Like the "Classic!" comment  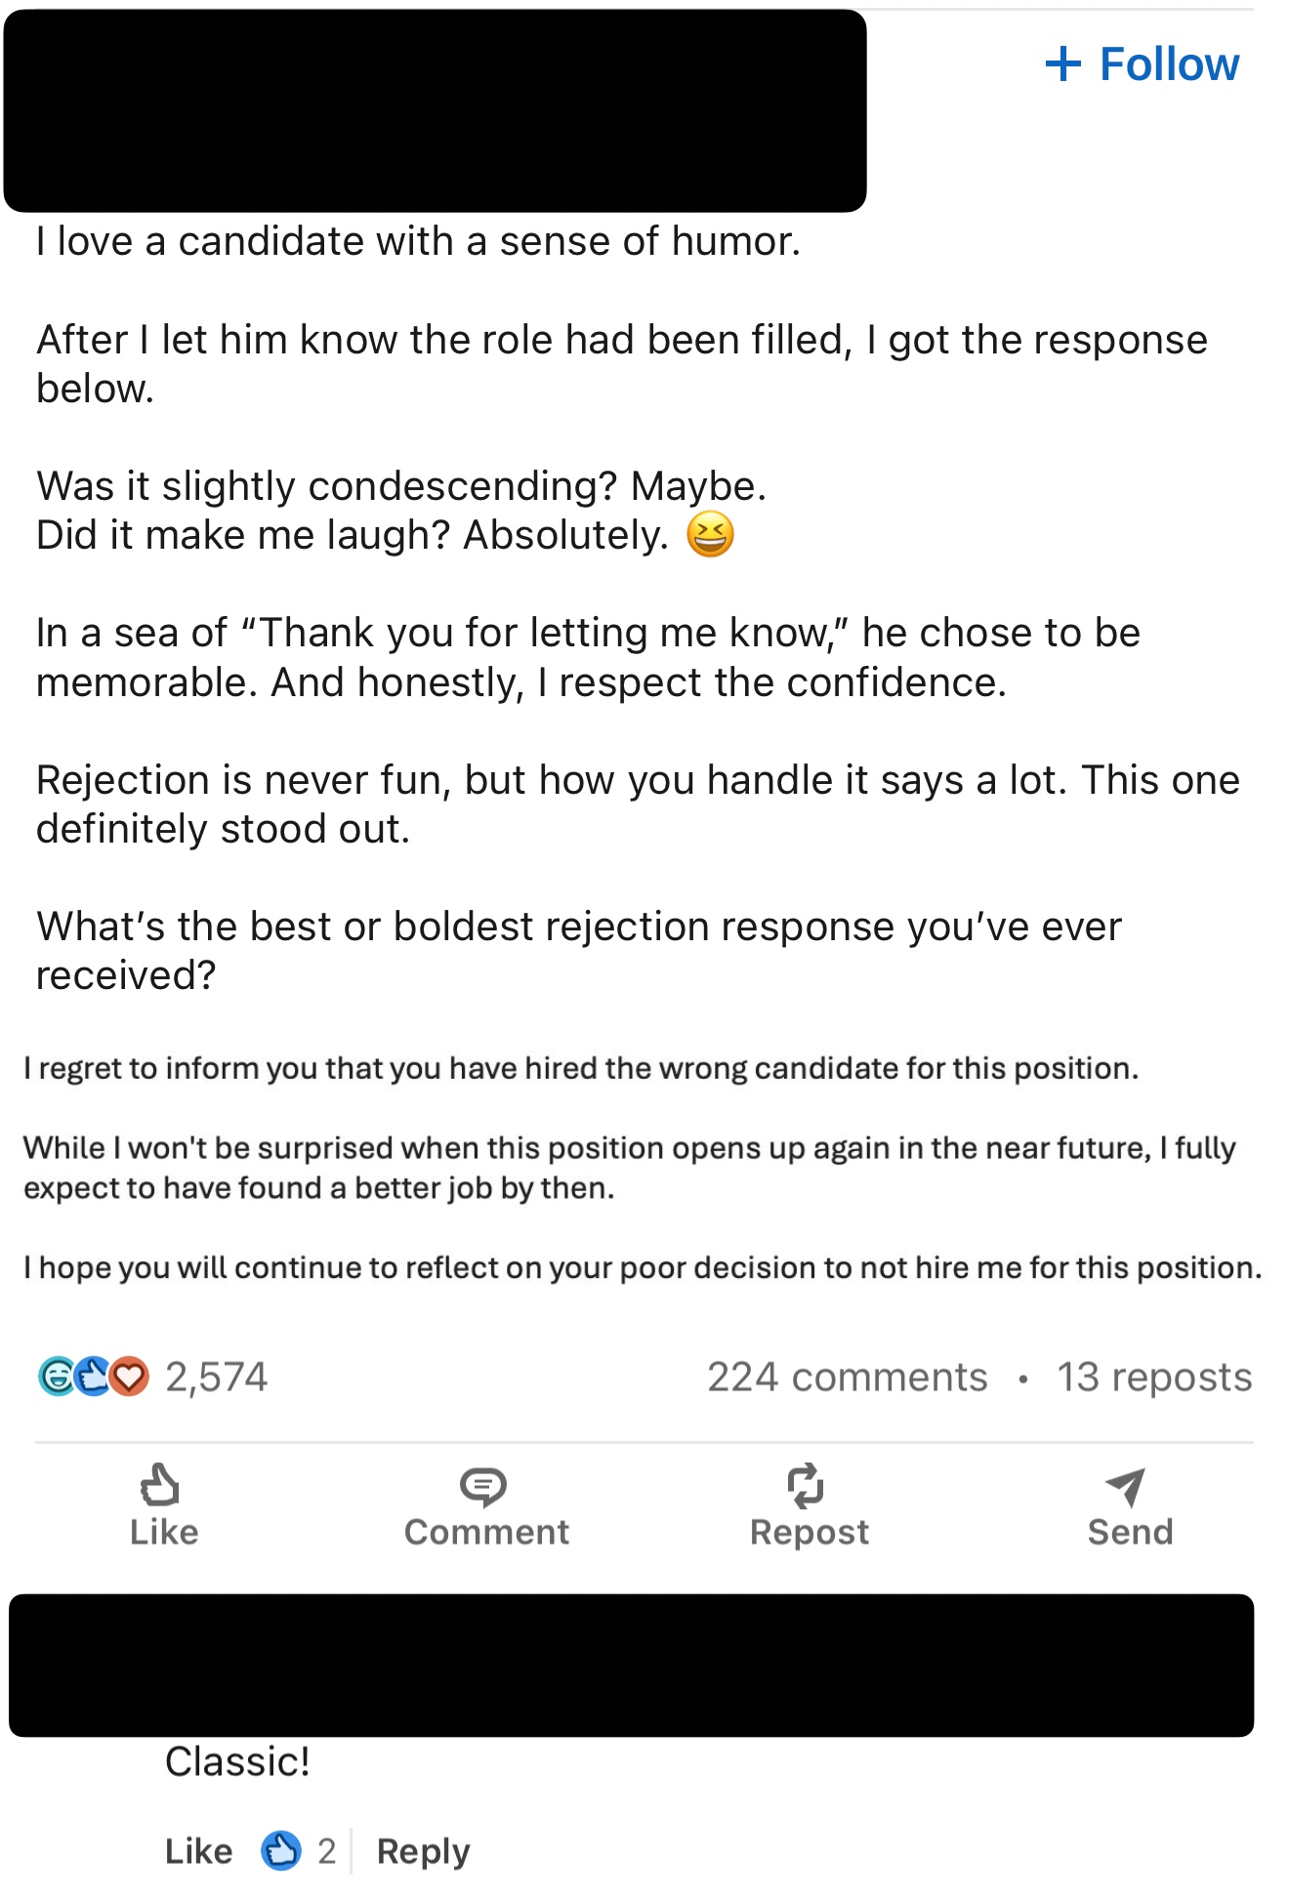pos(198,1851)
